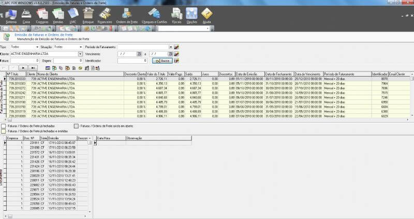This screenshot has width=414, height=219.
Task: Click the icon right of the Busca button
Action: [176, 61]
